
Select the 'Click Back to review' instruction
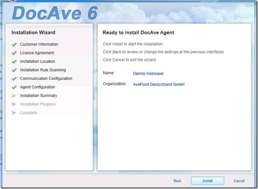pos(163,52)
